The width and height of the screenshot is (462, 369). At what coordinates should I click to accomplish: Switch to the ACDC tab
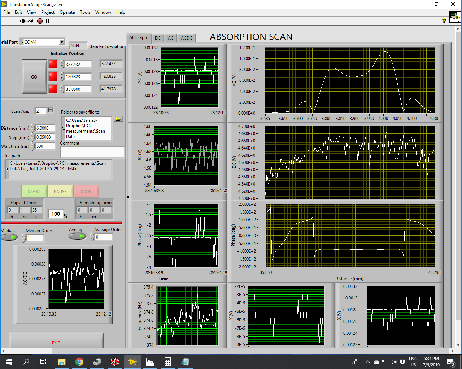click(187, 38)
